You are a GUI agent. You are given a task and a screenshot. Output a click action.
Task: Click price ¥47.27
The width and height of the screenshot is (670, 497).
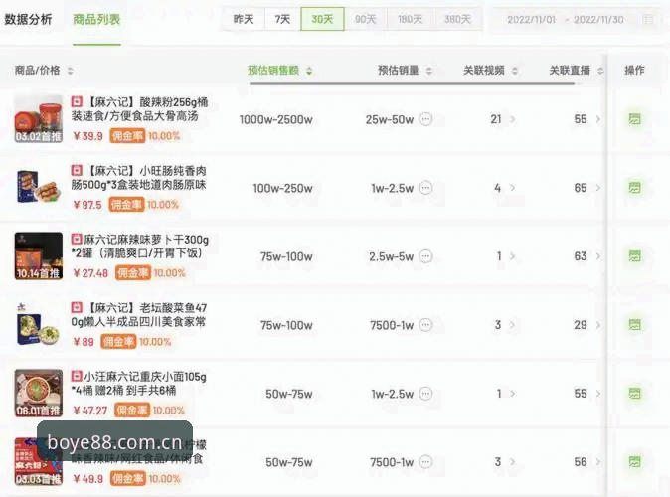(90, 411)
